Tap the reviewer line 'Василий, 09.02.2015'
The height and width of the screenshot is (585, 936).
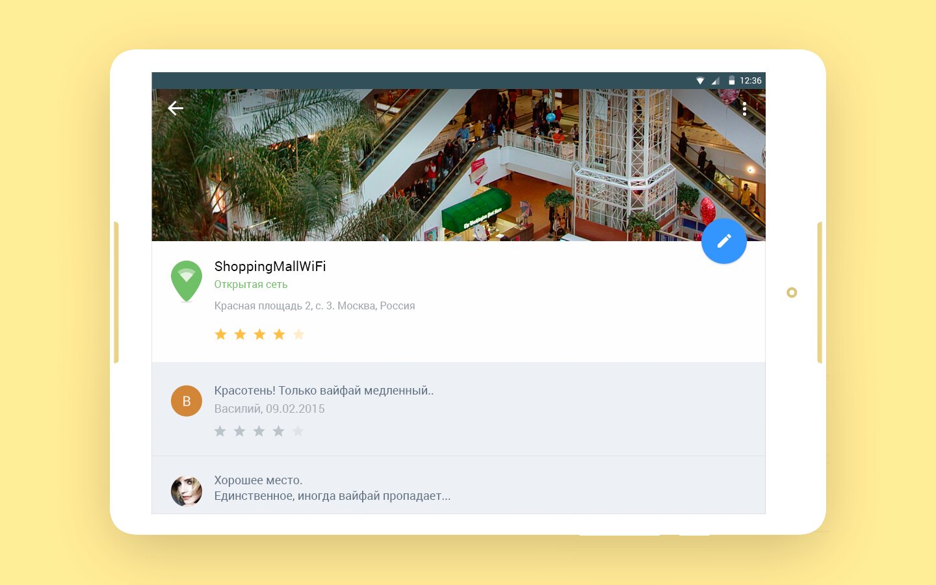tap(270, 409)
